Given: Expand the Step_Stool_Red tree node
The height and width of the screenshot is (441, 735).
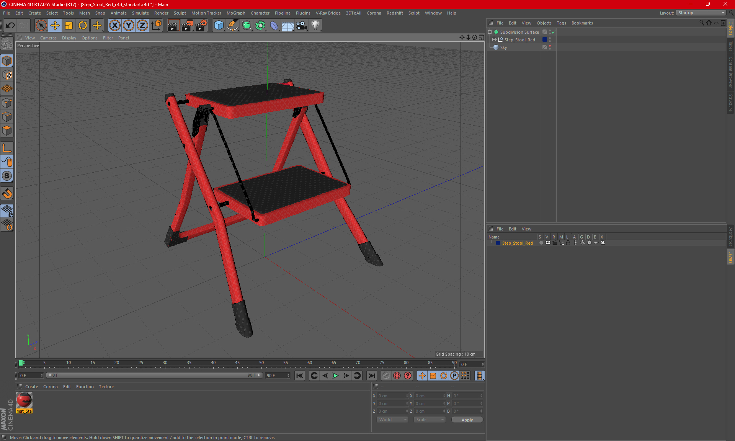Looking at the screenshot, I should 494,39.
